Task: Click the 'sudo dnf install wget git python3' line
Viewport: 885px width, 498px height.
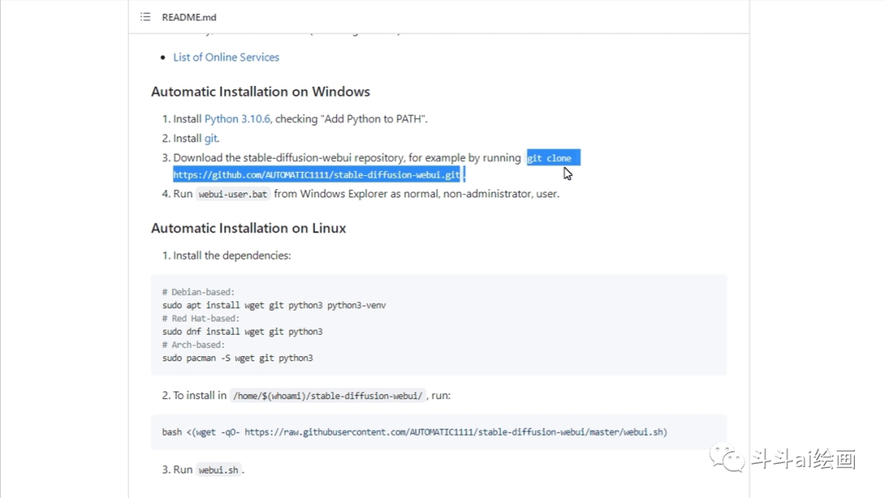Action: [x=243, y=332]
